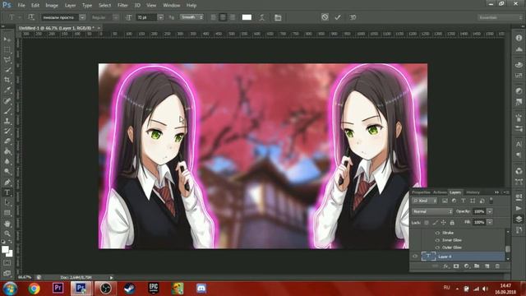Open the layer filter Kind dropdown
526x296 pixels.
point(425,201)
